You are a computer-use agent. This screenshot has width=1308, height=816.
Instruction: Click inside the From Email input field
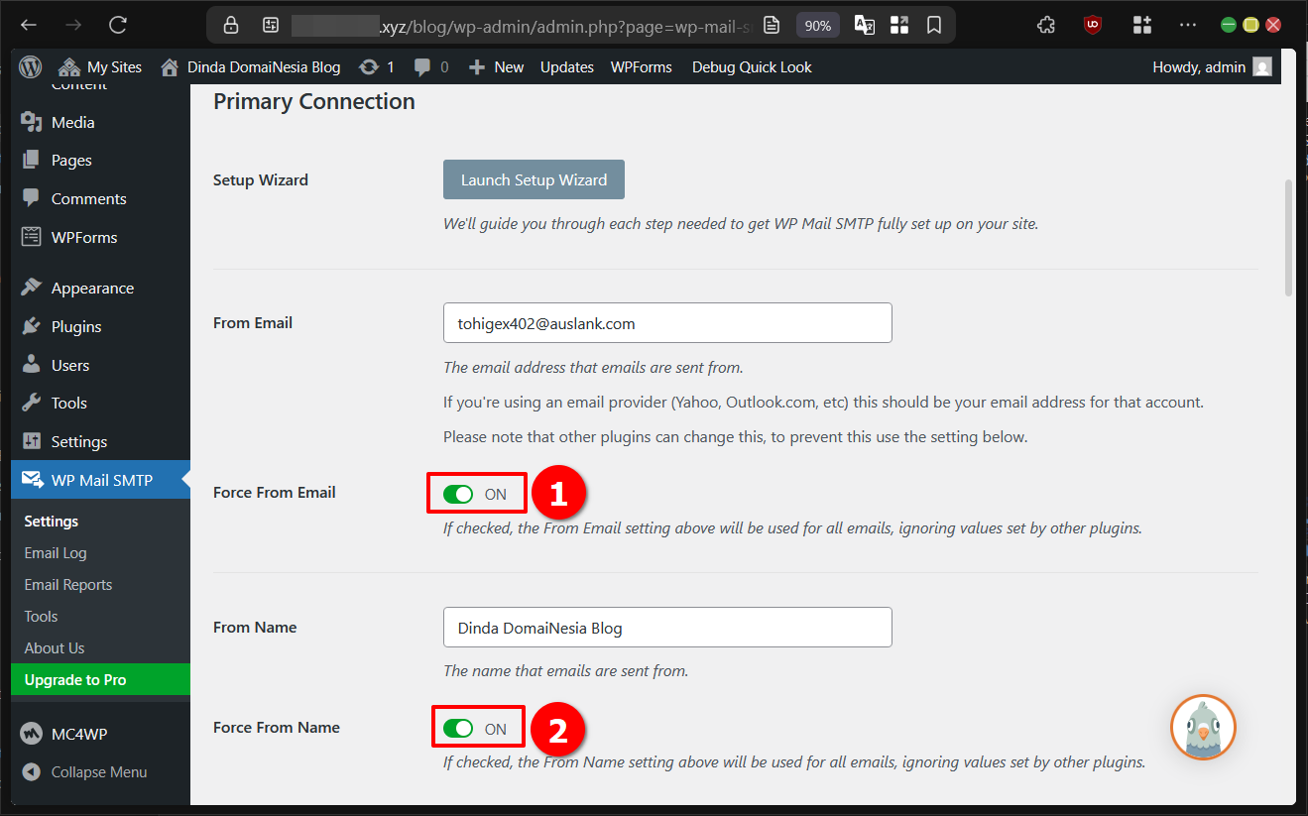(x=667, y=322)
